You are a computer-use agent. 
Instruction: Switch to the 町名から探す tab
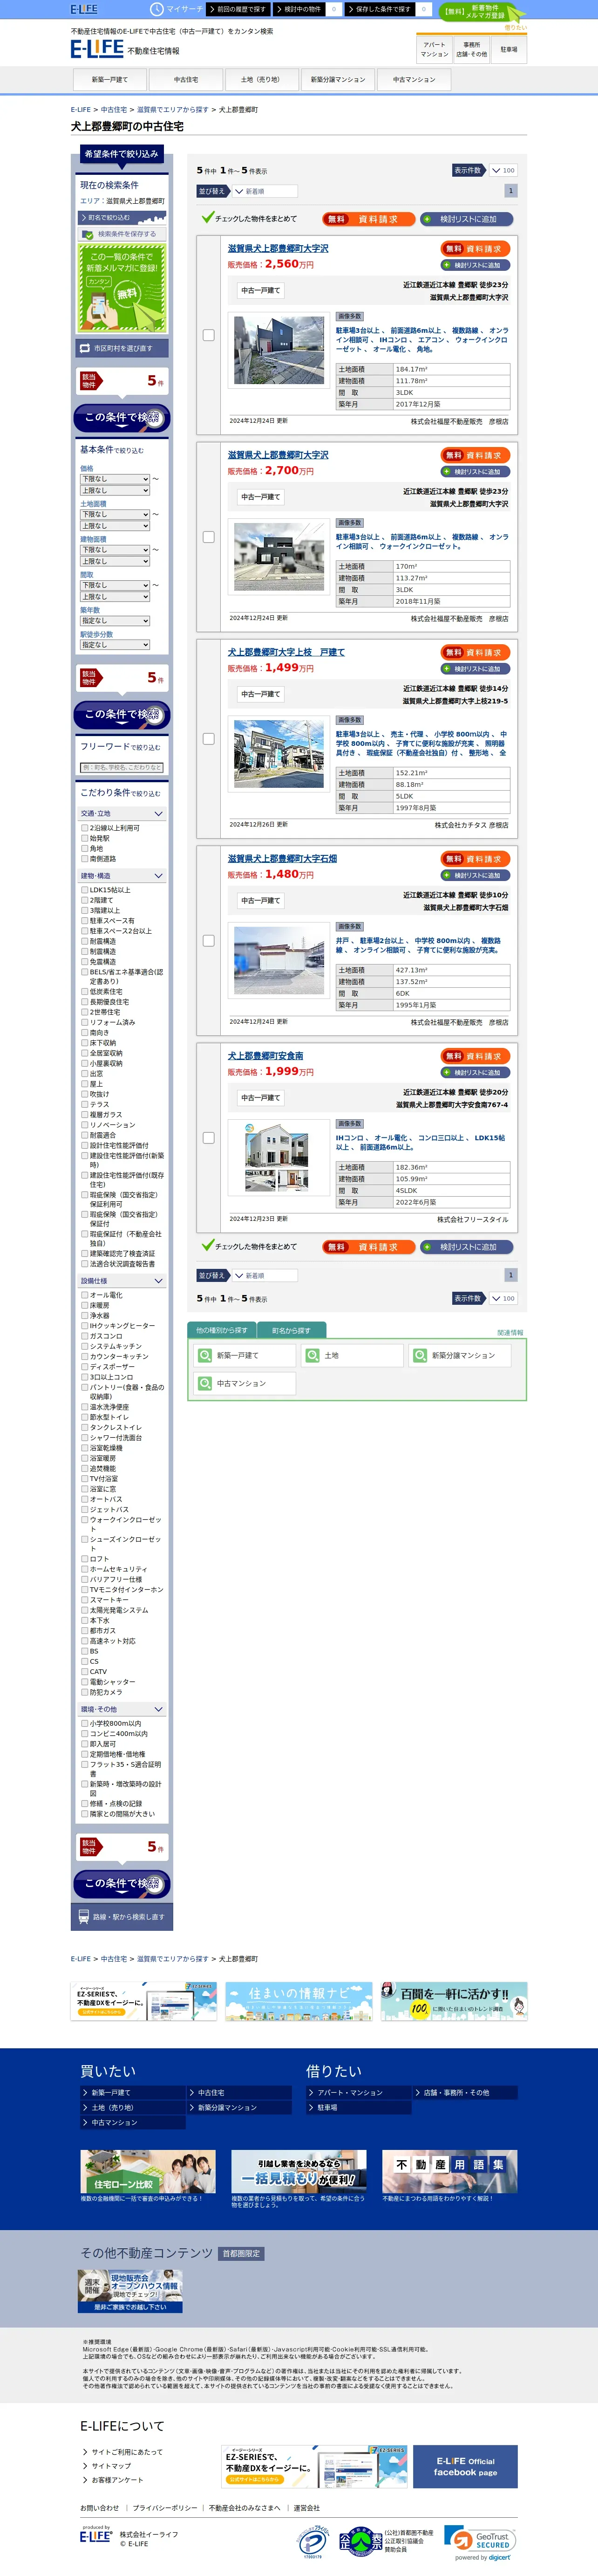[291, 1330]
